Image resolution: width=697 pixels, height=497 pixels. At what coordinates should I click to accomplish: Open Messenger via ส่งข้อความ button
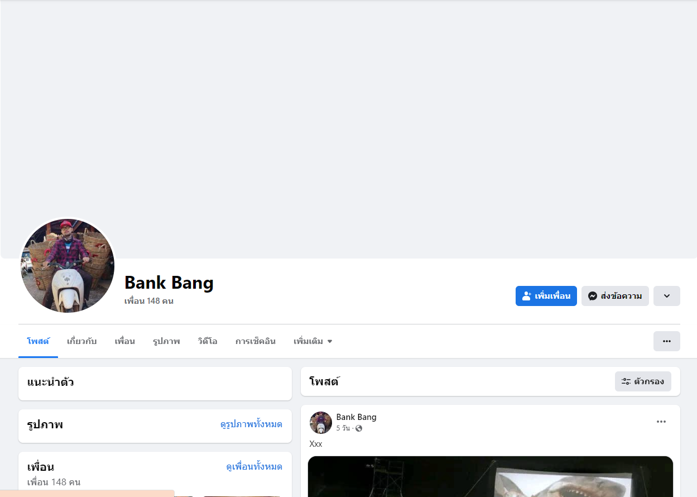click(615, 296)
